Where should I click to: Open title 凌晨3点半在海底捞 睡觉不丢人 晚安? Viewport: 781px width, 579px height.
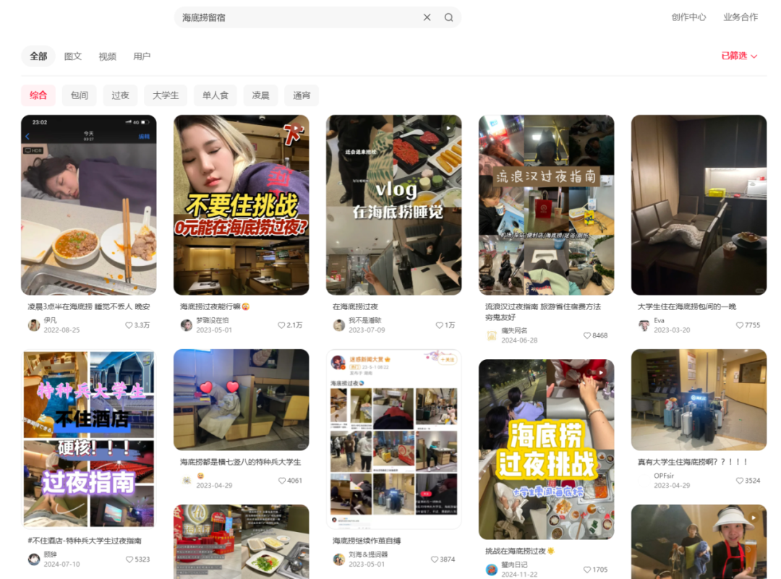[x=89, y=306]
